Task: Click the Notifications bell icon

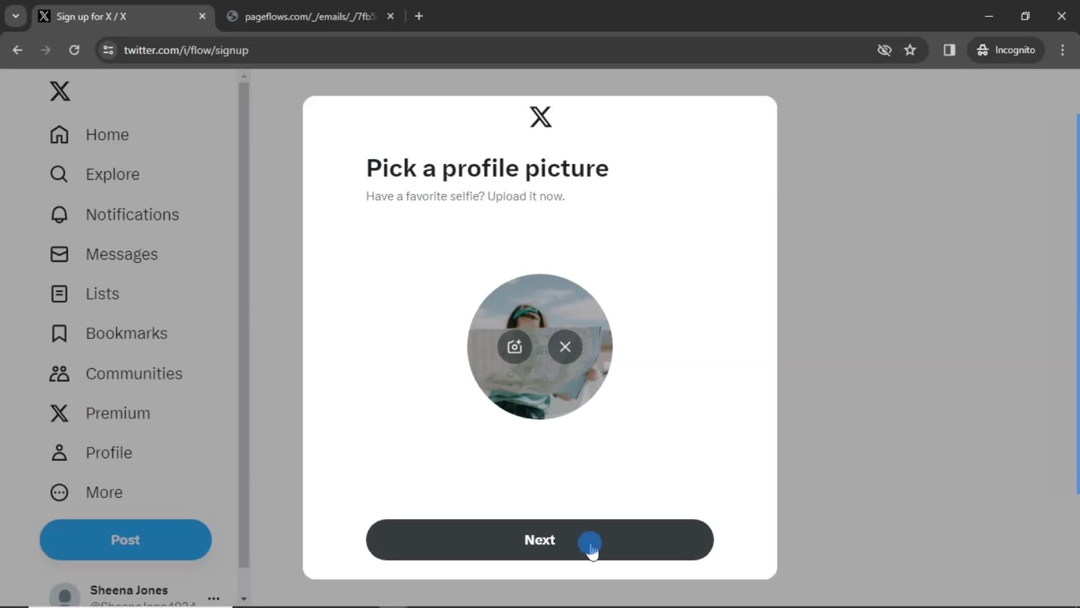Action: [59, 214]
